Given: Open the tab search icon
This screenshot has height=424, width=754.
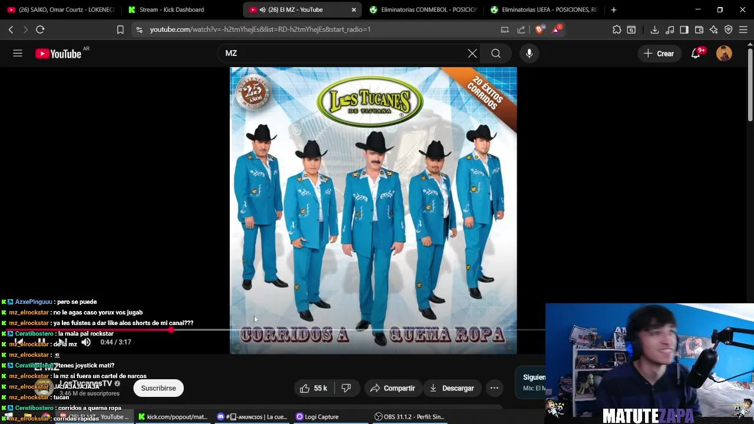Looking at the screenshot, I should tap(631, 29).
